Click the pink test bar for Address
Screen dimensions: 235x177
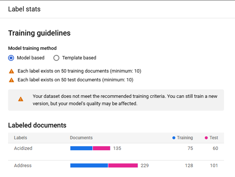pos(123,165)
